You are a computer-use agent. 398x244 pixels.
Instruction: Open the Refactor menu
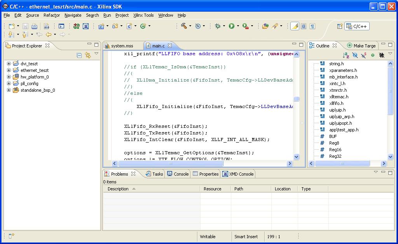tap(52, 15)
